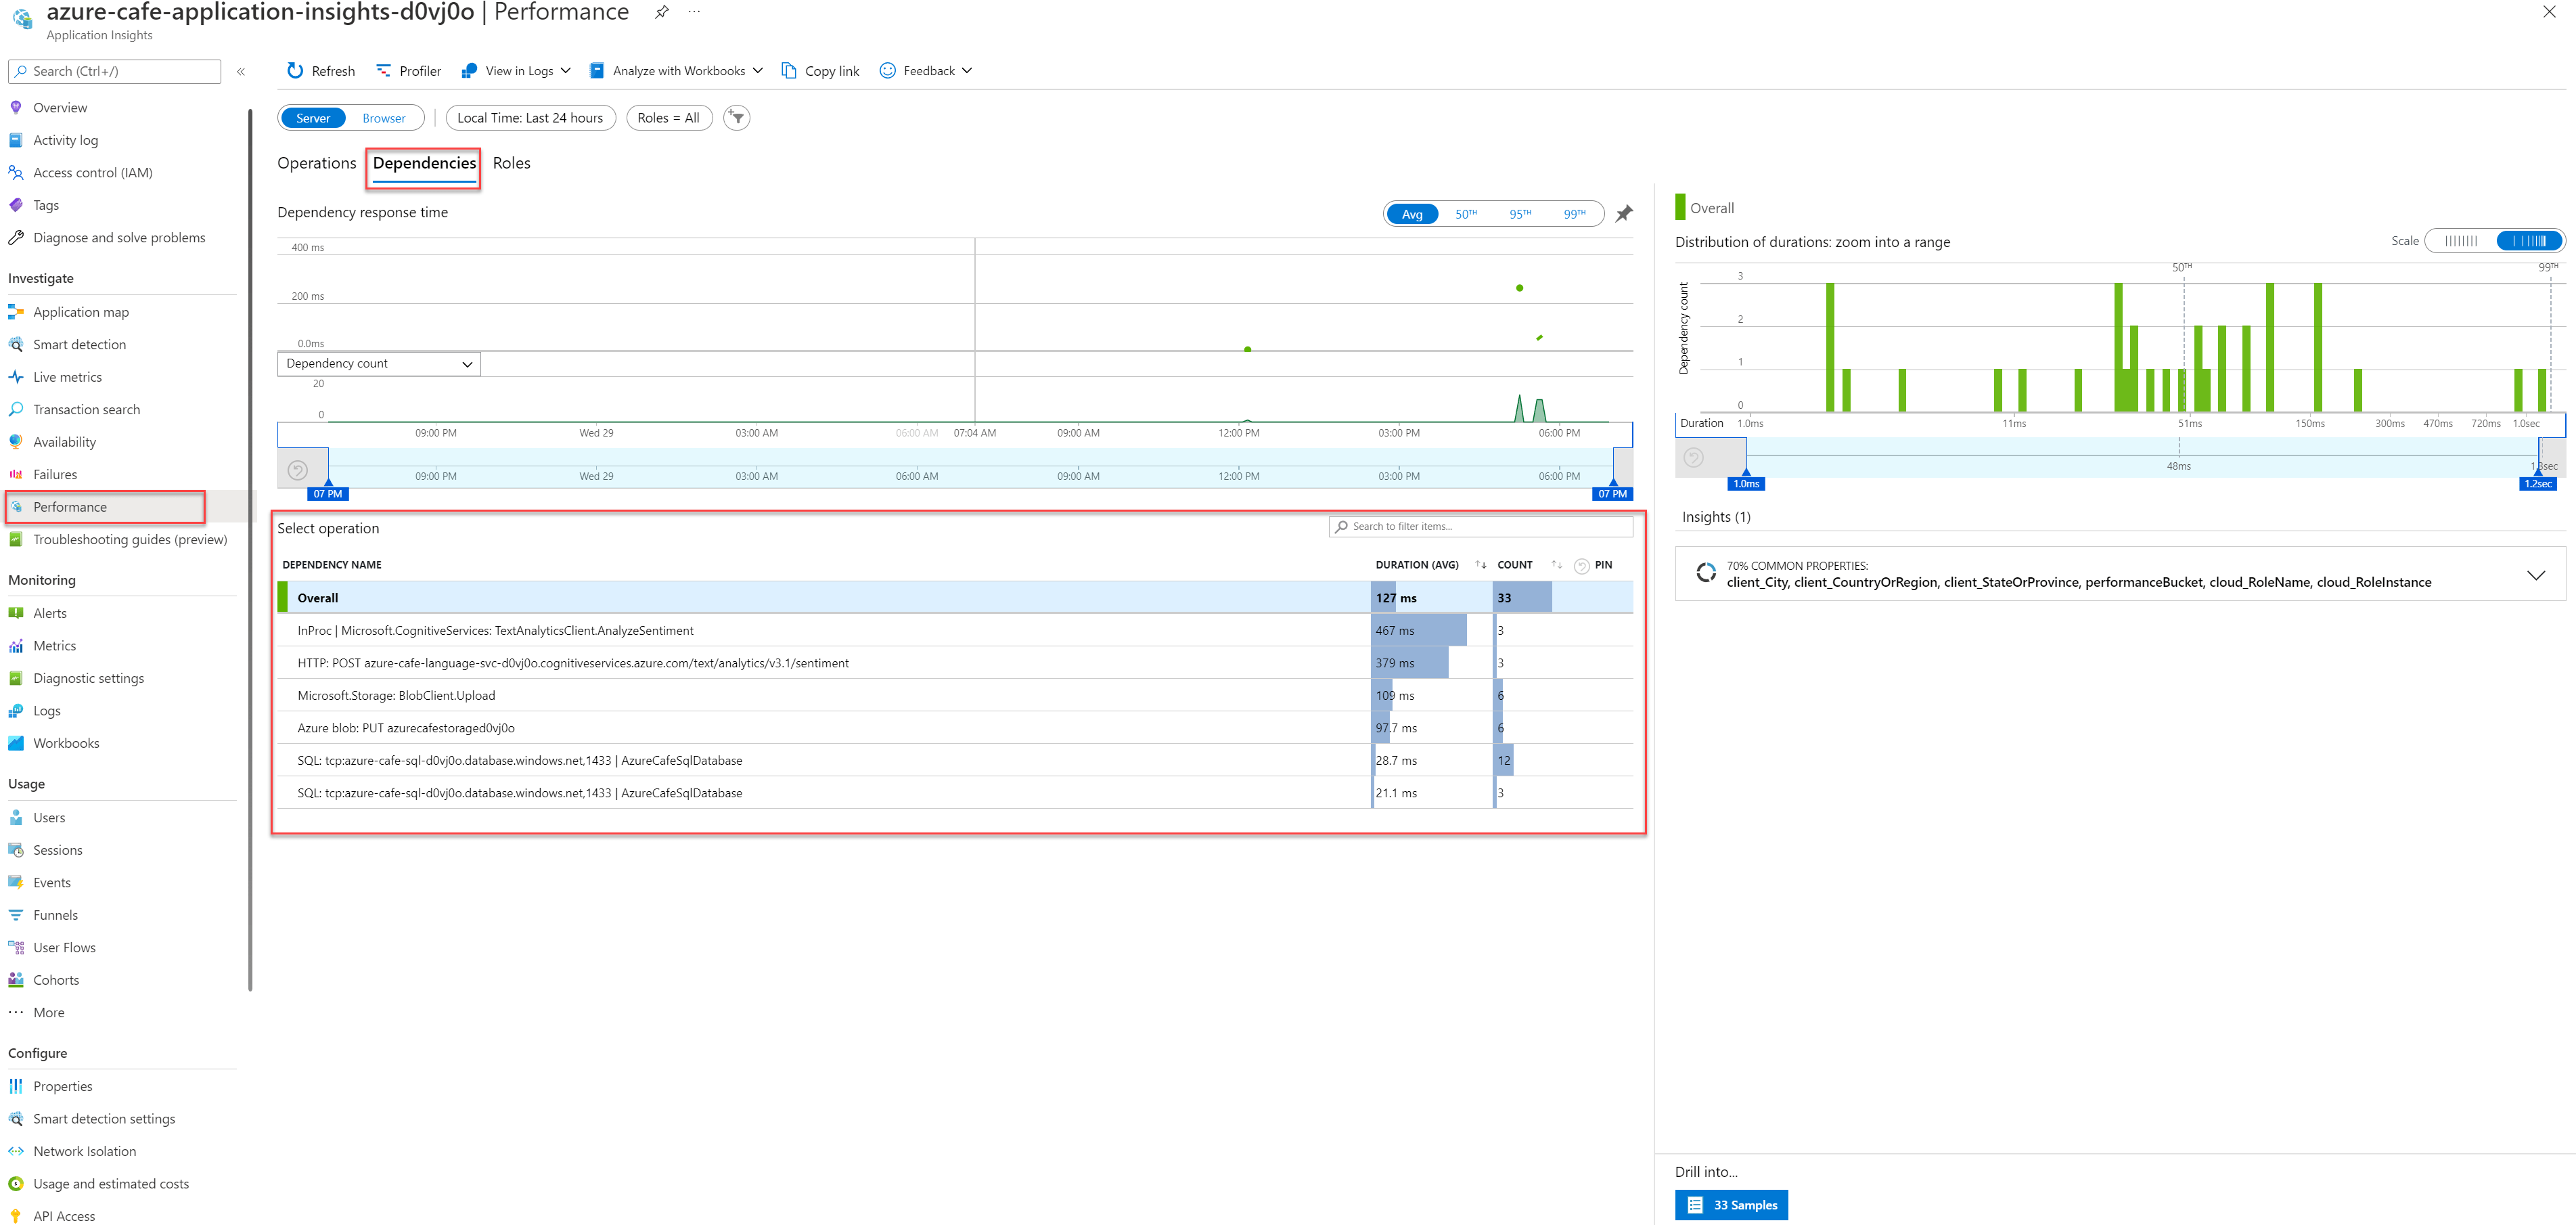View the 33 Samples drill-in

pyautogui.click(x=1731, y=1205)
